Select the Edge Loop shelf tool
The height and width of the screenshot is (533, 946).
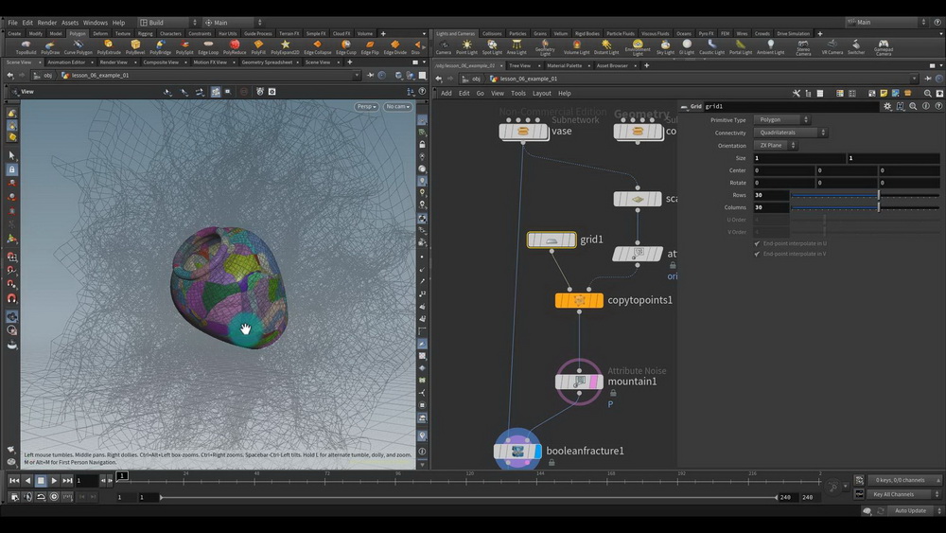pyautogui.click(x=208, y=47)
